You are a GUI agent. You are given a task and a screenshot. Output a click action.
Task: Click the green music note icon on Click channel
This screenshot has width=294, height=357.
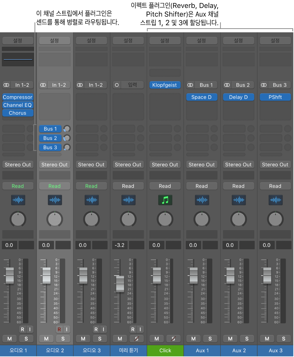[165, 200]
